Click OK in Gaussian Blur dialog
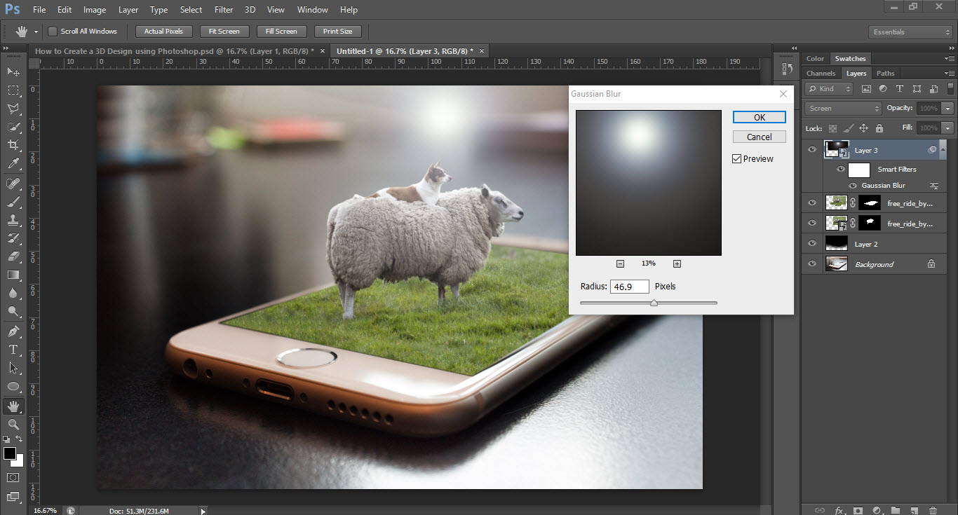 coord(760,117)
